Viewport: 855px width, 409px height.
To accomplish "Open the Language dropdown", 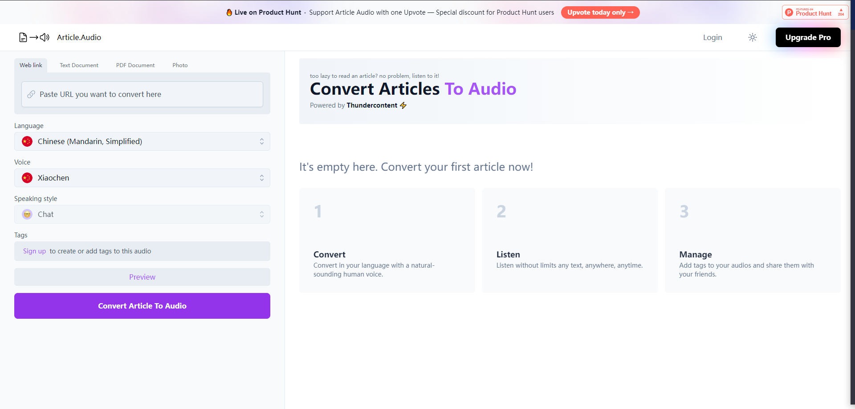I will point(142,141).
